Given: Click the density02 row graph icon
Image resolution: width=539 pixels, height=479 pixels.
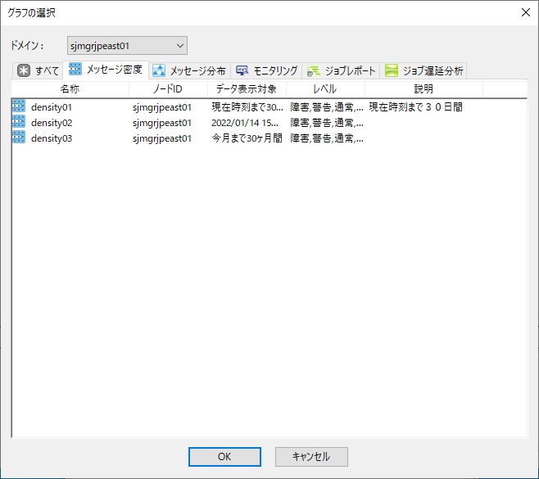Looking at the screenshot, I should (19, 122).
